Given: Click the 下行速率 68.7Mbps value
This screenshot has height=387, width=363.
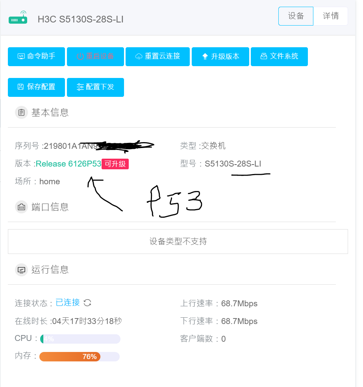Looking at the screenshot, I should pos(239,321).
